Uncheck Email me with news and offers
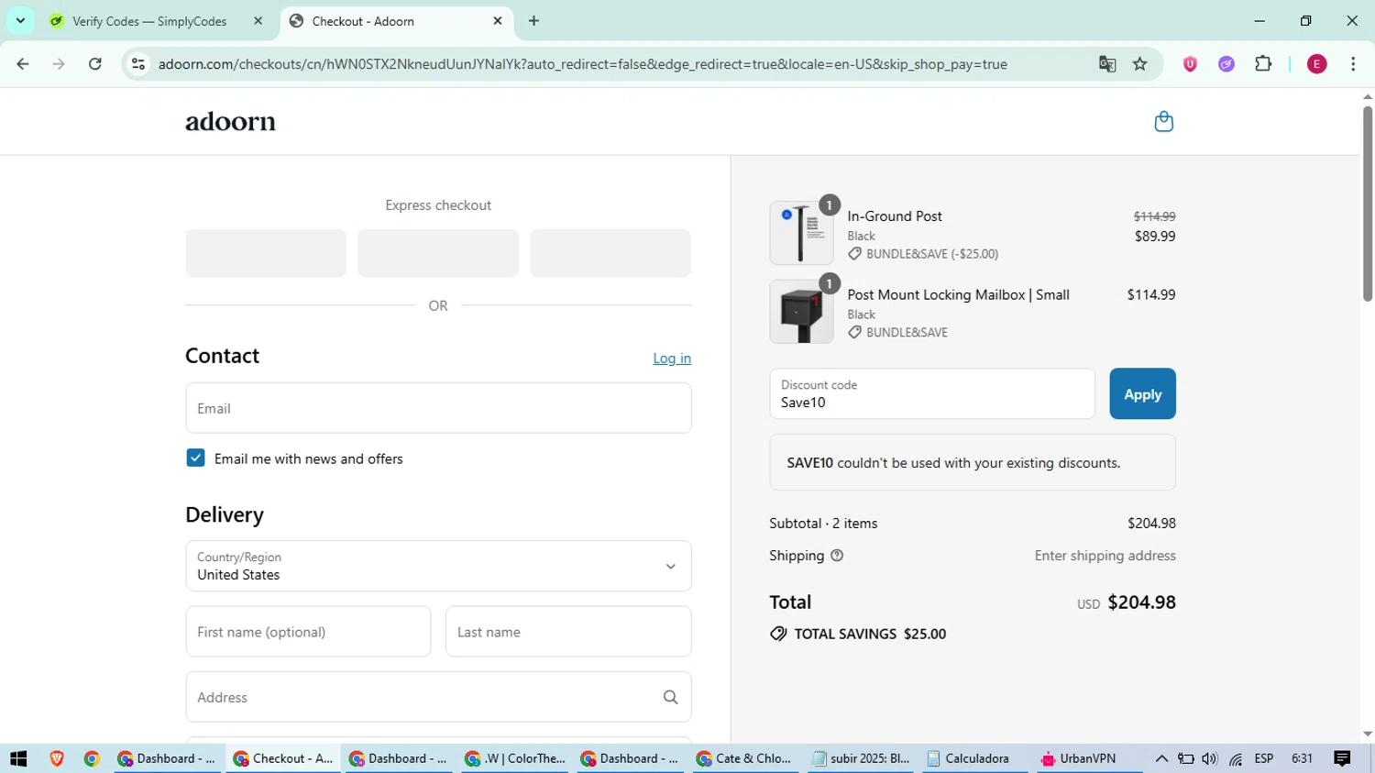This screenshot has width=1375, height=773. click(195, 458)
